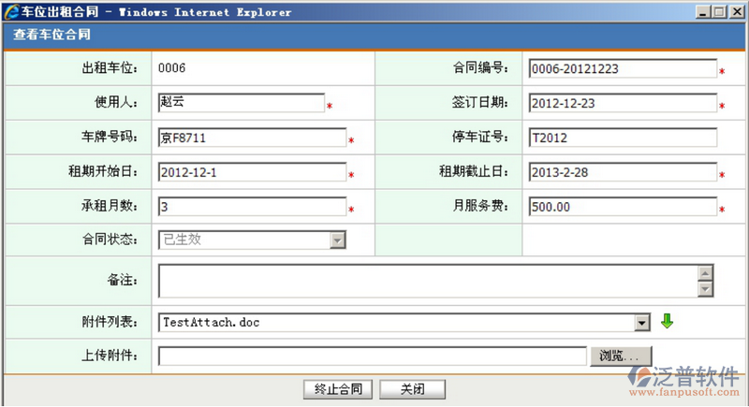The image size is (749, 407).
Task: Expand the 附件列表 attachment dropdown
Action: pyautogui.click(x=642, y=323)
